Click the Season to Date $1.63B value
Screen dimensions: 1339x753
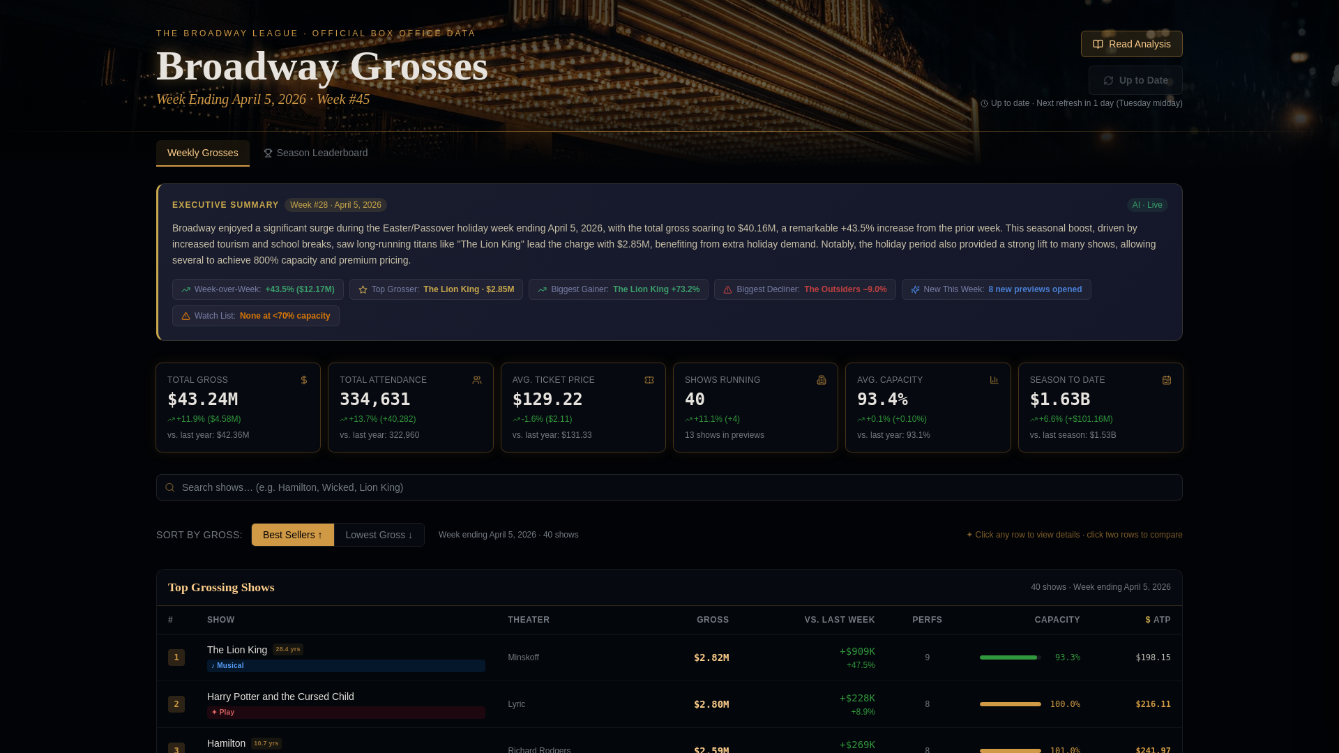point(1060,400)
